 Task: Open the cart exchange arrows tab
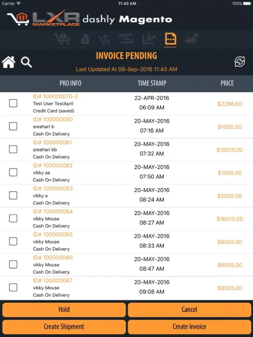click(126, 39)
